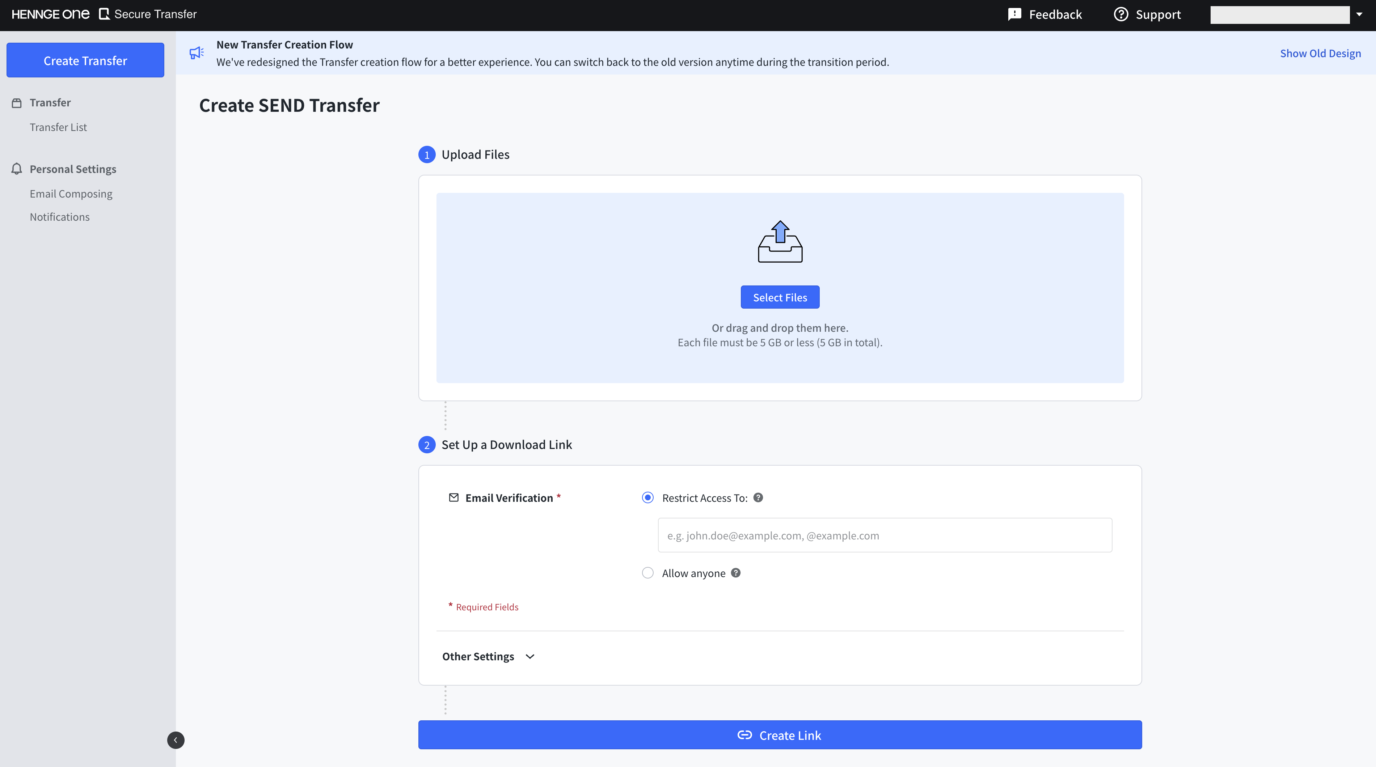Open the account dropdown at top right
Viewport: 1376px width, 767px height.
(1359, 14)
